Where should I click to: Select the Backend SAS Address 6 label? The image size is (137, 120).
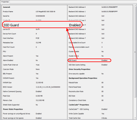(77, 34)
